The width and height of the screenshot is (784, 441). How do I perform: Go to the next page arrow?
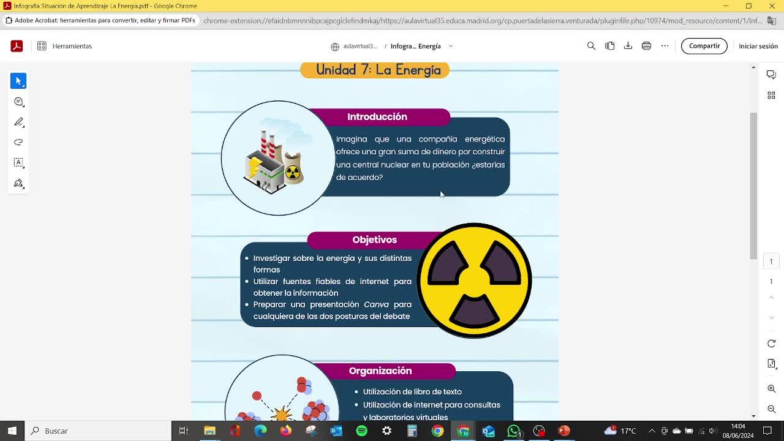tap(771, 317)
